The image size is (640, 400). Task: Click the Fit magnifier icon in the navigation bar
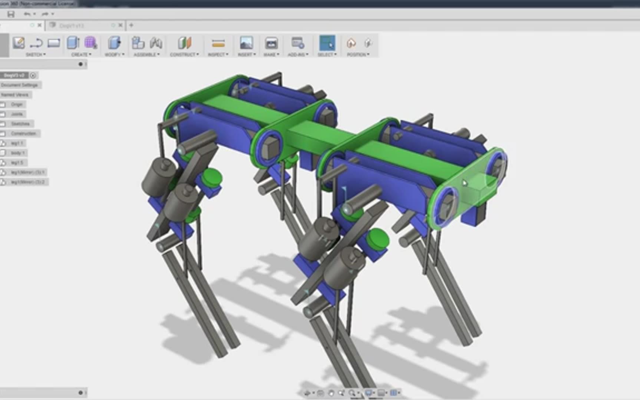click(x=352, y=393)
